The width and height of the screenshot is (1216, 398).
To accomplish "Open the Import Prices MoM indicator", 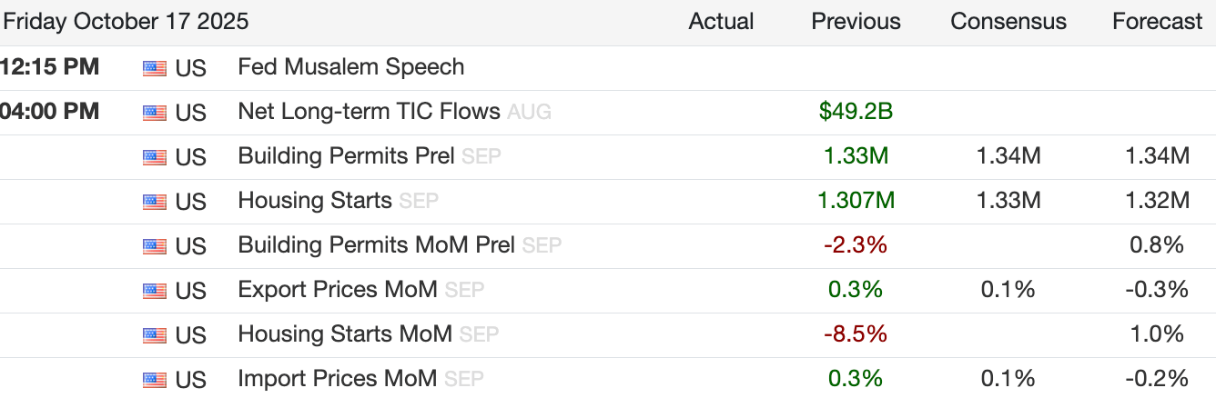I will point(337,379).
